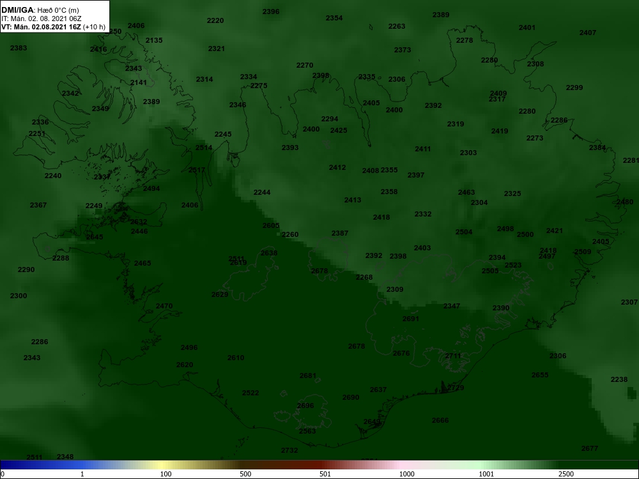Click the map value "2401"

tap(527, 27)
